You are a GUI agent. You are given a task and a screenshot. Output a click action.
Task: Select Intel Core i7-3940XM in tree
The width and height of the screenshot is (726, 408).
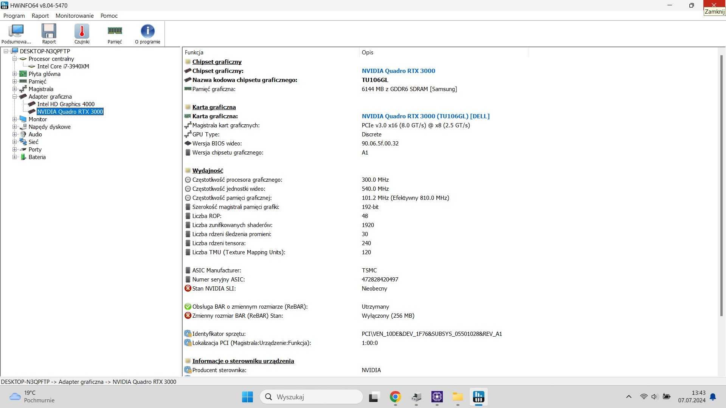click(x=63, y=66)
